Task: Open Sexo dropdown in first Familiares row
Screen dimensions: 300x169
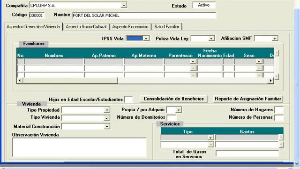Action: (x=259, y=61)
